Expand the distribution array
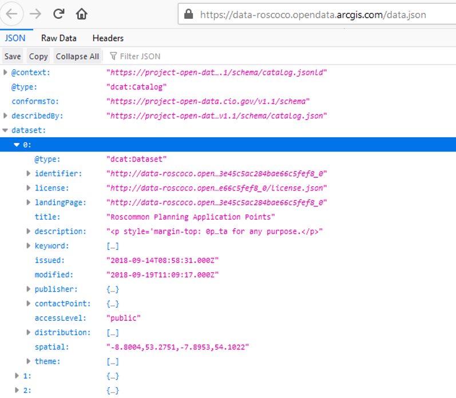The height and width of the screenshot is (398, 456). (x=29, y=332)
